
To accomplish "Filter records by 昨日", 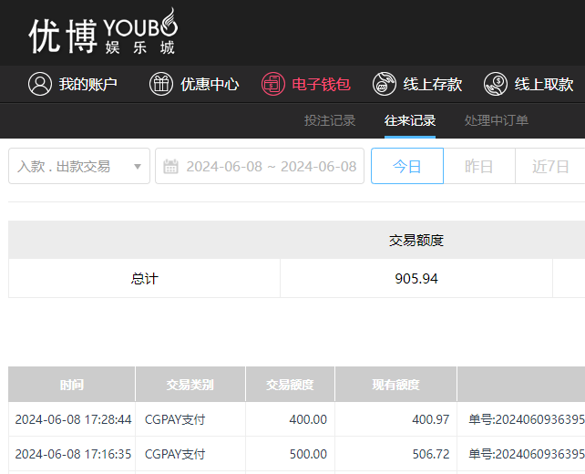I will click(x=479, y=167).
